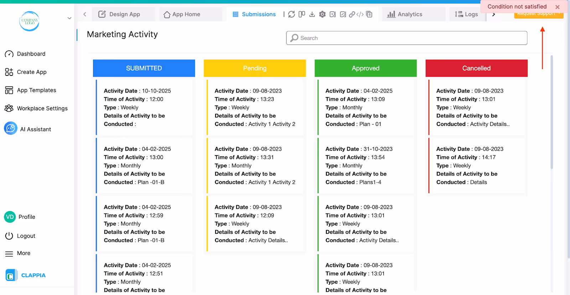The width and height of the screenshot is (570, 295).
Task: Click the Search submissions field
Action: click(406, 38)
